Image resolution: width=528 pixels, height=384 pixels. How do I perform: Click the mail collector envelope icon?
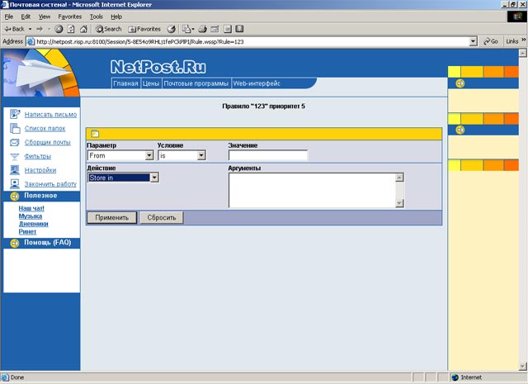point(15,143)
